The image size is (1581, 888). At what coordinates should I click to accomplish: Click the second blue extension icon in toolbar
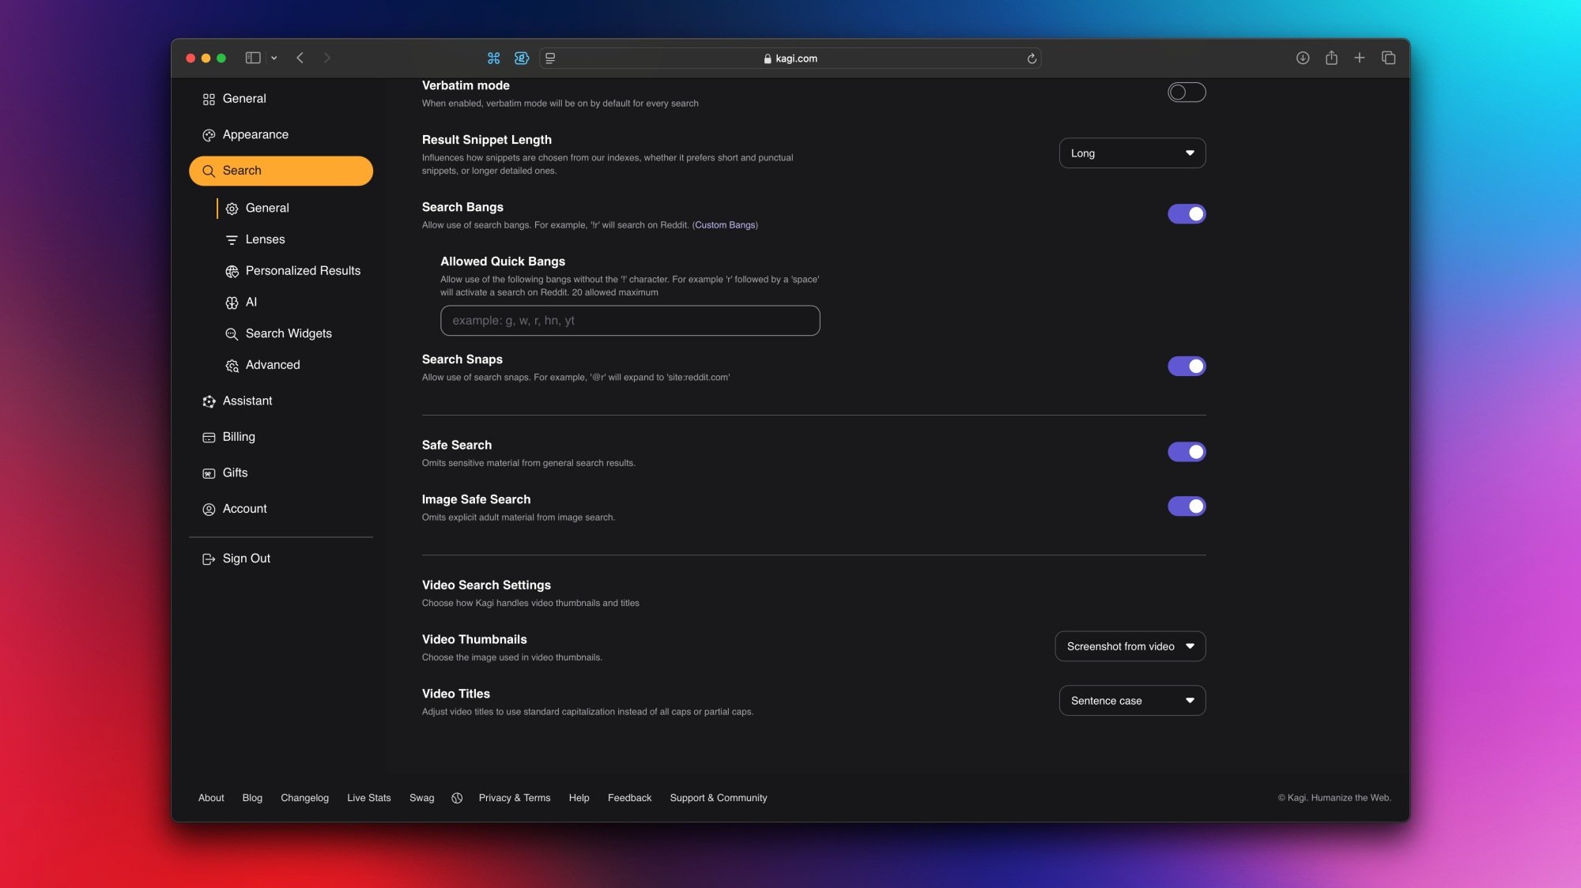(522, 58)
